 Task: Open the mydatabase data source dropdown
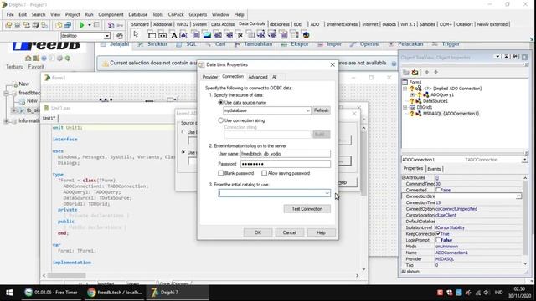307,110
